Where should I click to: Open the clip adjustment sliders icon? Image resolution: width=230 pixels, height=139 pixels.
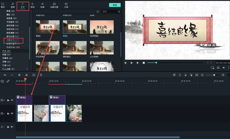tap(41, 75)
